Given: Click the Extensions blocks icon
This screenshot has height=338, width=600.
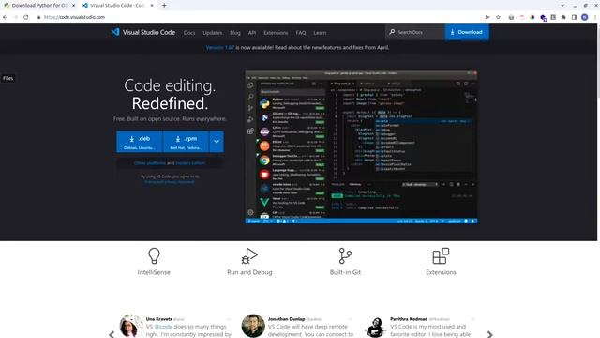Looking at the screenshot, I should (x=441, y=255).
